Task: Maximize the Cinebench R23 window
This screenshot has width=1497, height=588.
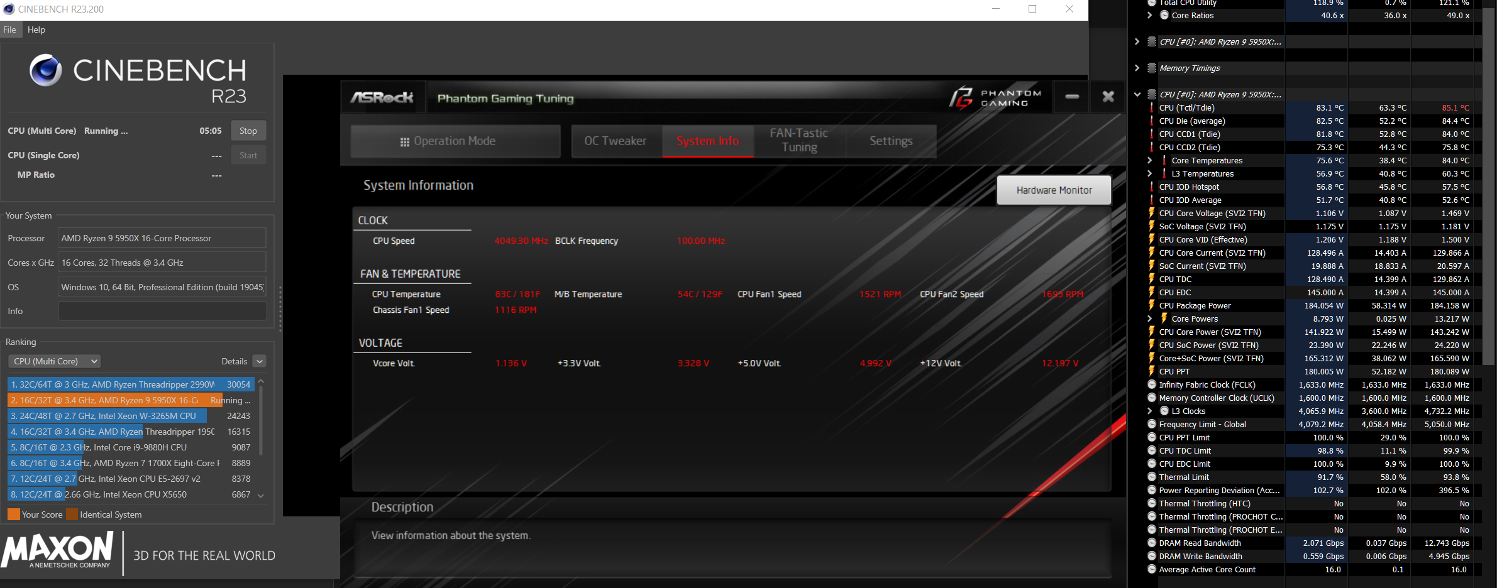Action: 1032,9
